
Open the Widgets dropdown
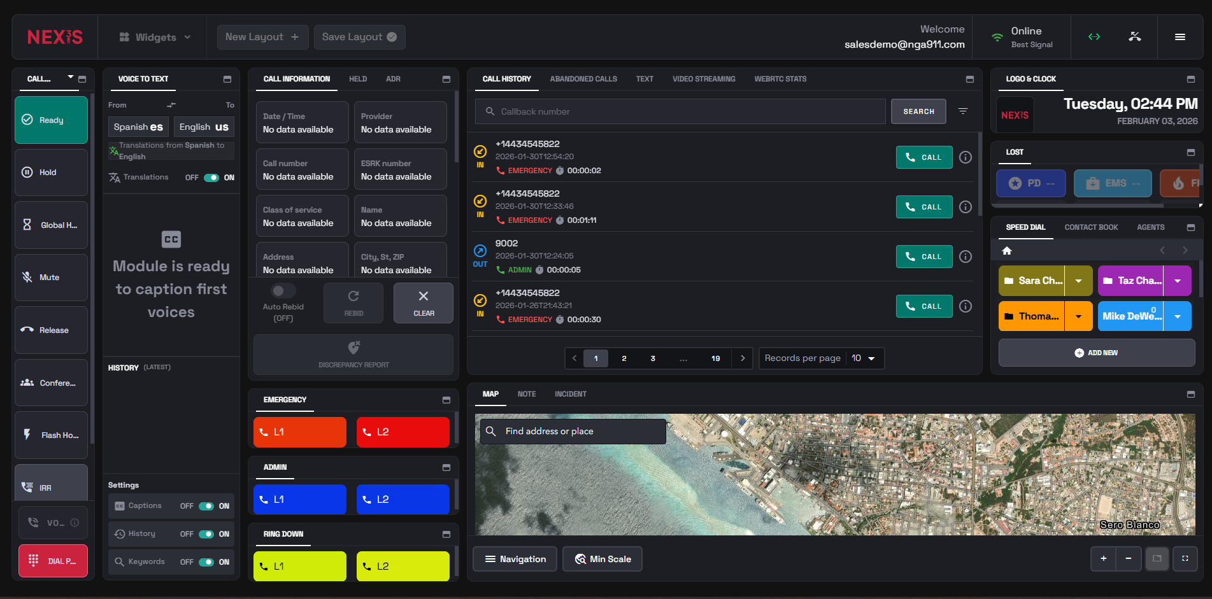155,37
